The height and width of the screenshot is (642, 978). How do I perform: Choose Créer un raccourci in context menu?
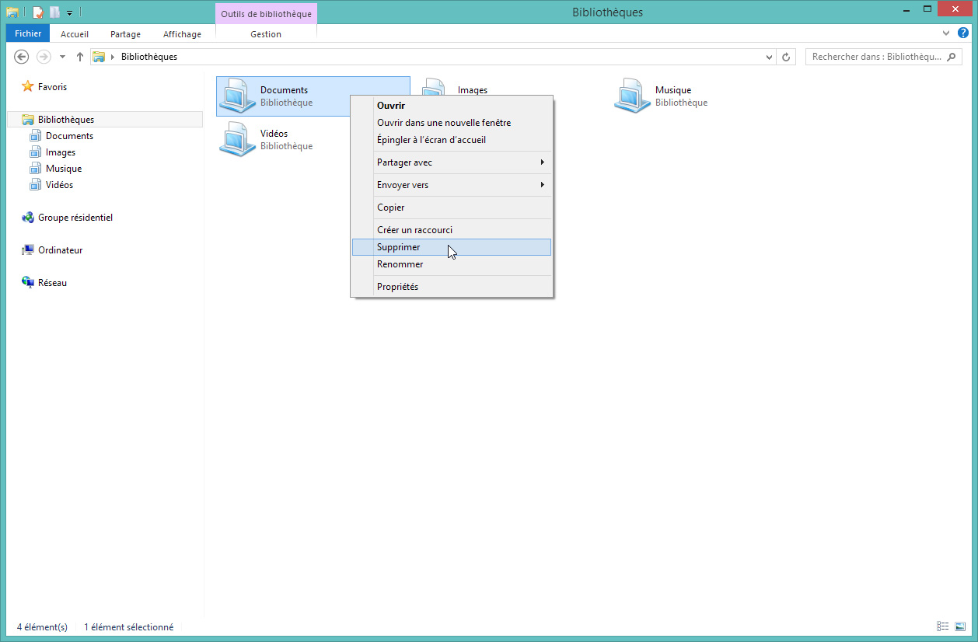451,230
